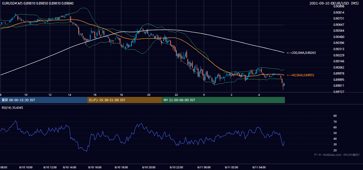Click price axis value 0.89978

[x=339, y=73]
